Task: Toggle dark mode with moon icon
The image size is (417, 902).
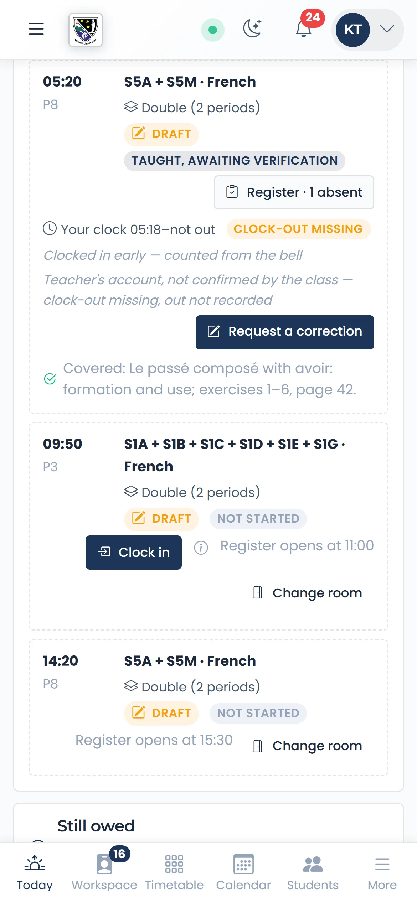Action: (x=252, y=29)
